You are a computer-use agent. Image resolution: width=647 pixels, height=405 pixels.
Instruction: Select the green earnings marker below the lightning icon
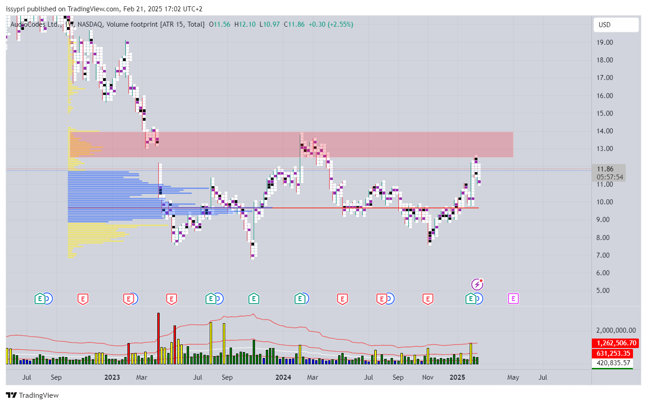[471, 299]
